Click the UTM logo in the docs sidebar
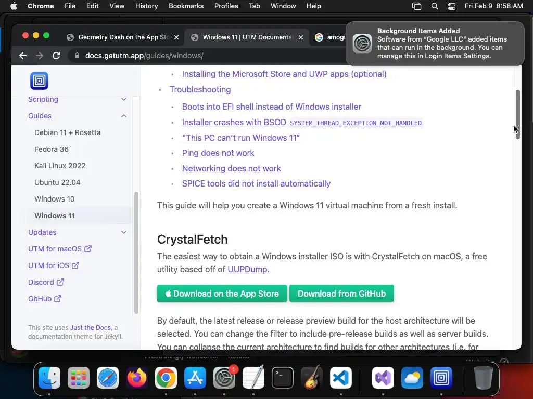Viewport: 533px width, 399px height. tap(40, 81)
